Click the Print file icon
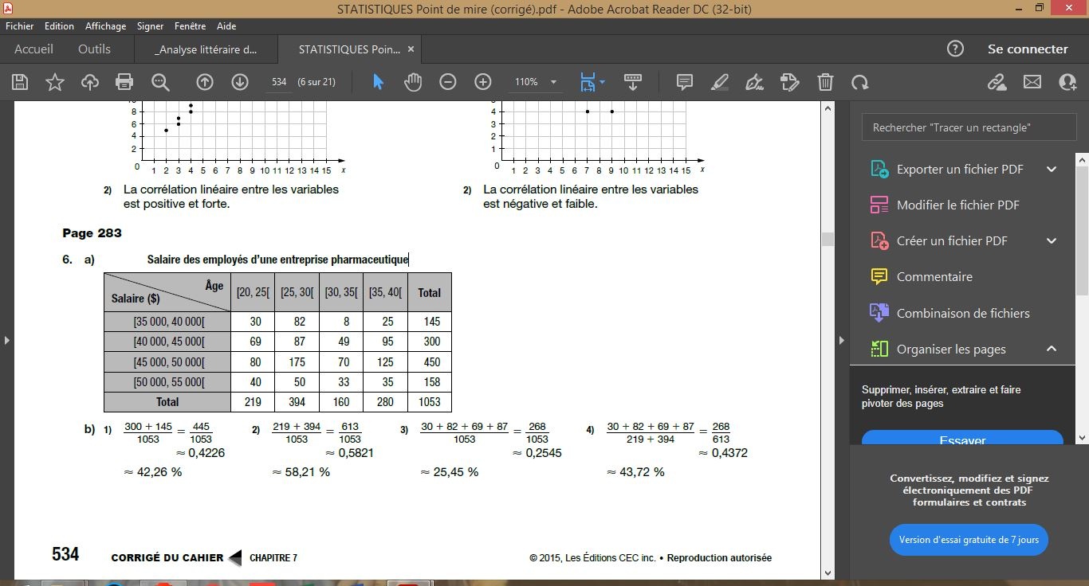This screenshot has height=586, width=1089. coord(124,82)
